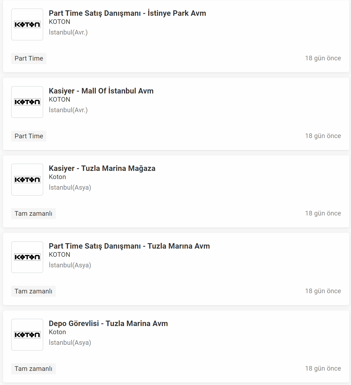Click Tam zamanlı tag on Part Time Tuzla Marına listing
Screen dimensions: 351x385
click(x=33, y=291)
